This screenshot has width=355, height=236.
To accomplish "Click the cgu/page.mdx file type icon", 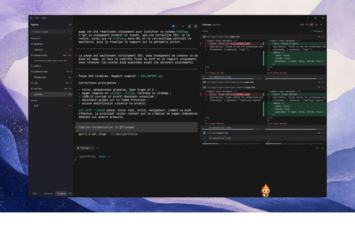I will coord(204,36).
